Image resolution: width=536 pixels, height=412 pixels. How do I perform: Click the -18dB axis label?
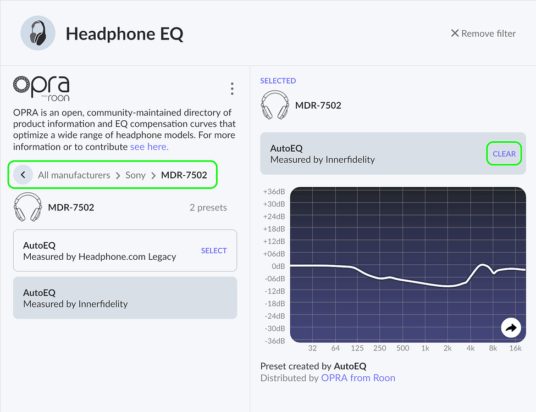click(x=275, y=304)
